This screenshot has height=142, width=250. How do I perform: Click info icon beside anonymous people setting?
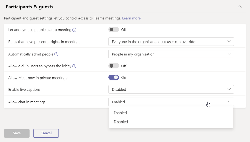[74, 30]
